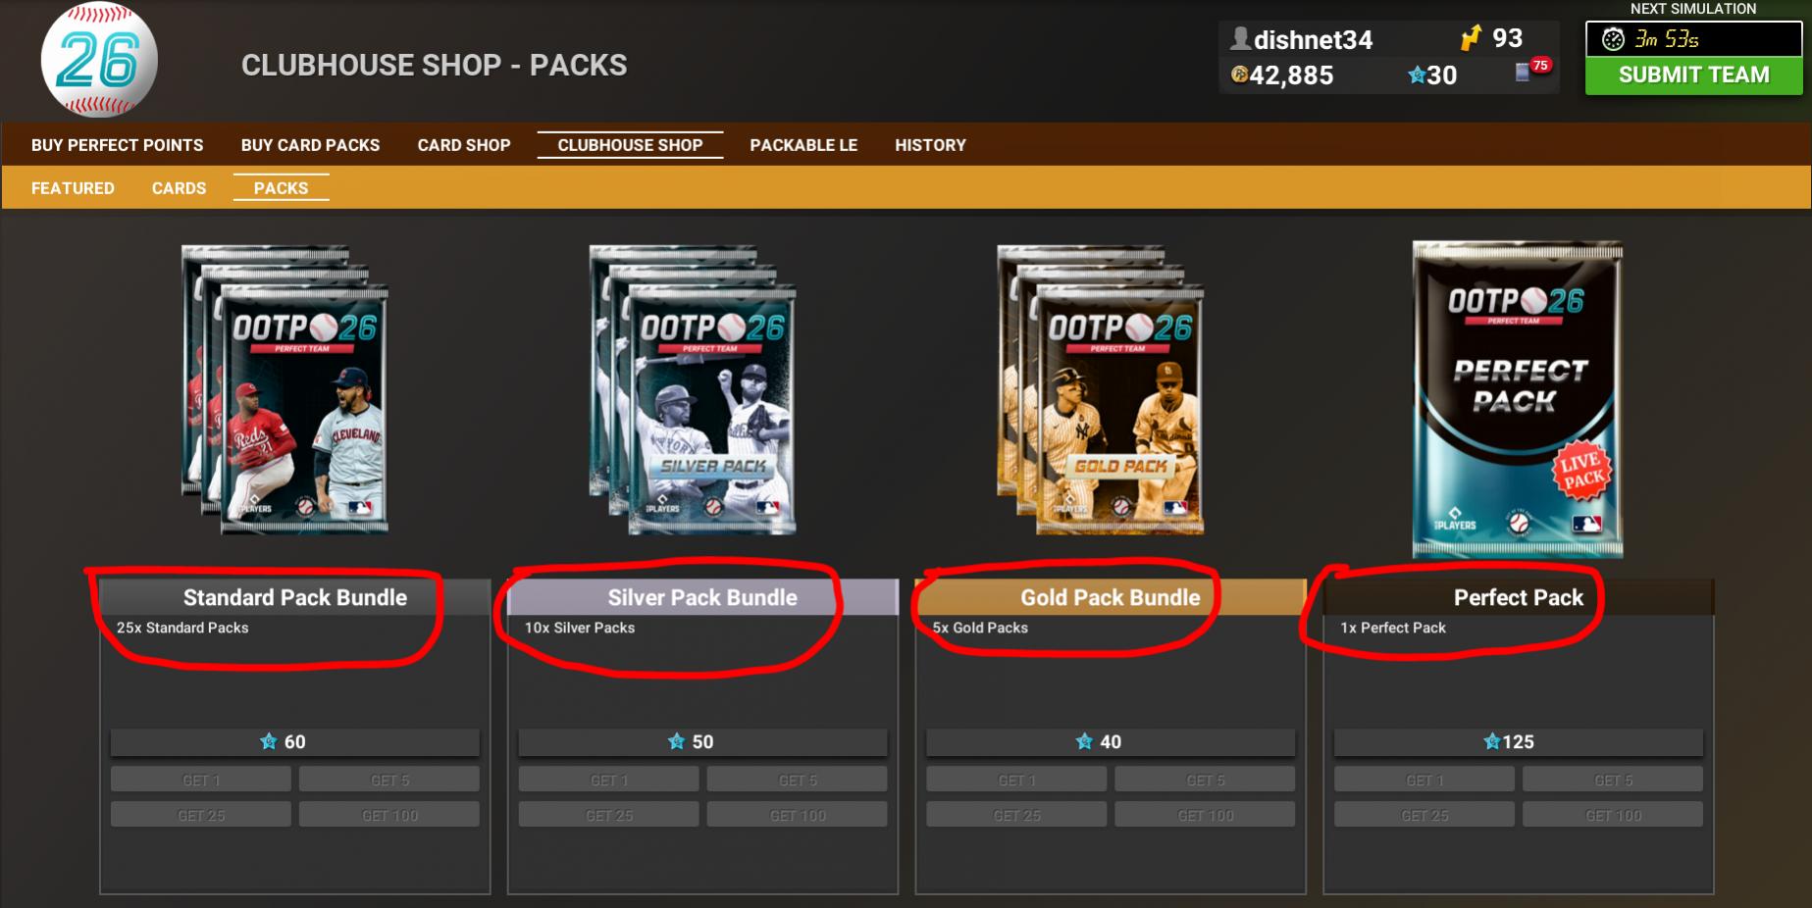Click Get 5 under Silver Pack Bundle

click(797, 780)
